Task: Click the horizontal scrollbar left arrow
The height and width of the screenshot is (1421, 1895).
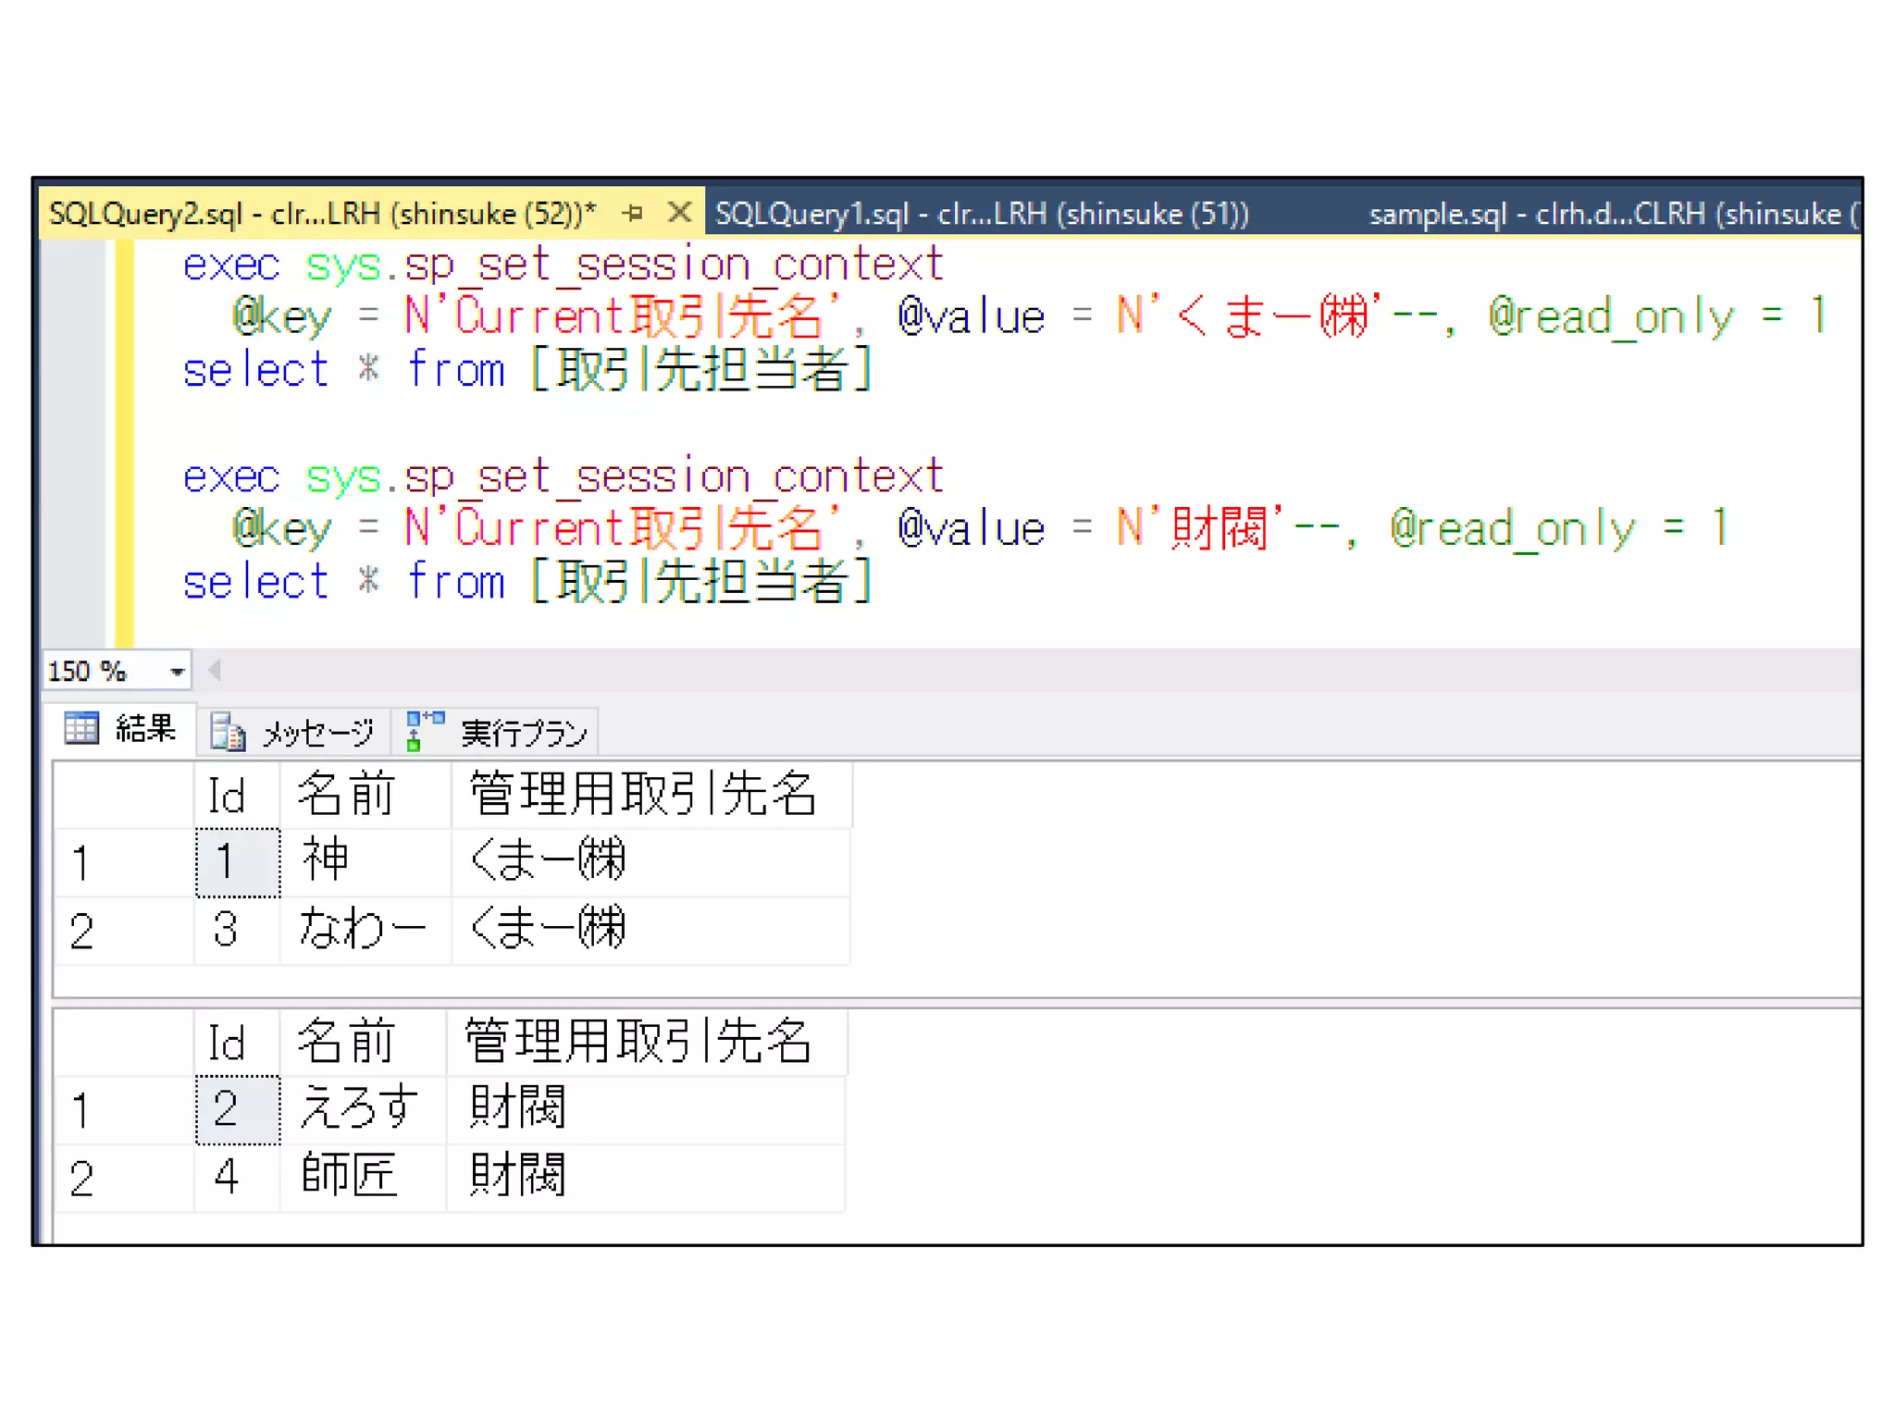Action: tap(215, 671)
